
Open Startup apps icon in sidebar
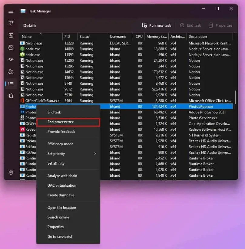[11, 59]
